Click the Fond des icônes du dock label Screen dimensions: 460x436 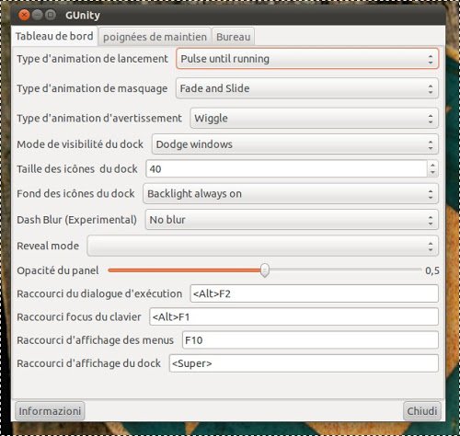[x=75, y=194]
